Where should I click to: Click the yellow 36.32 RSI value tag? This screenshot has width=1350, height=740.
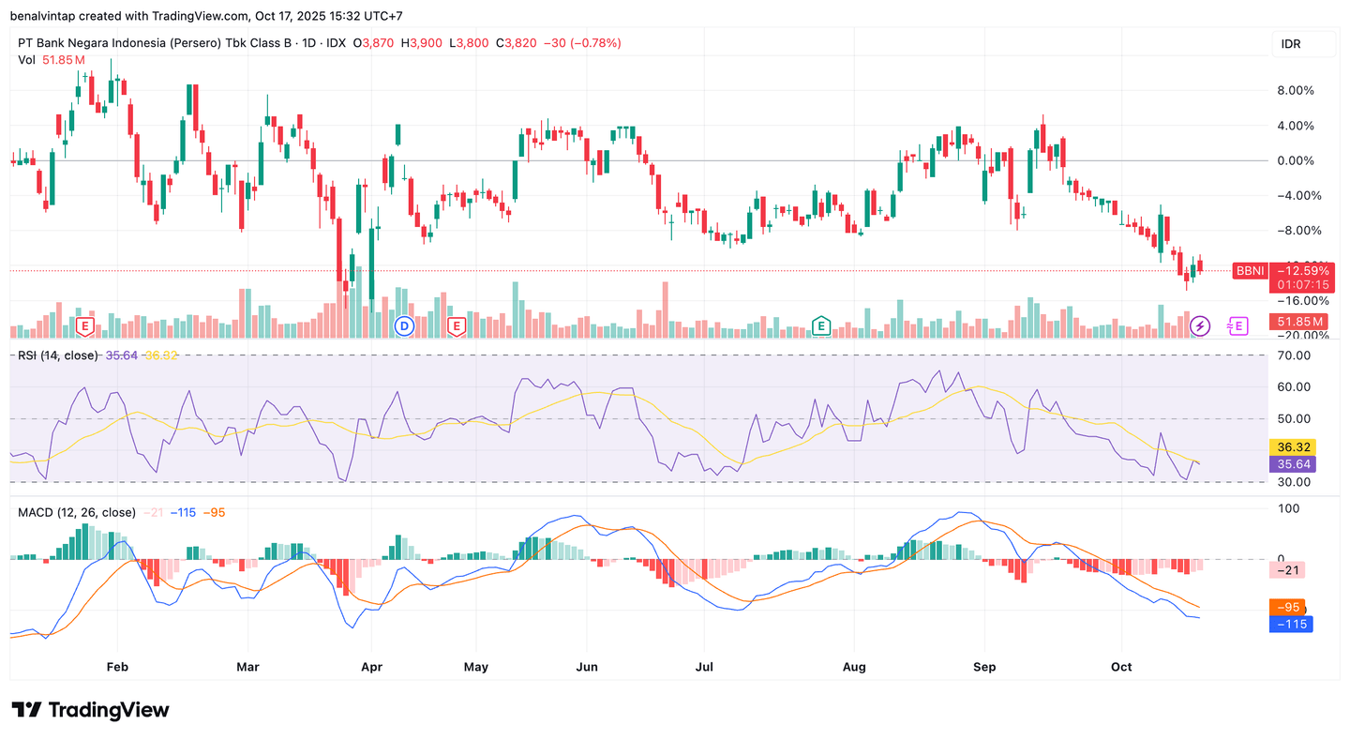click(1290, 447)
